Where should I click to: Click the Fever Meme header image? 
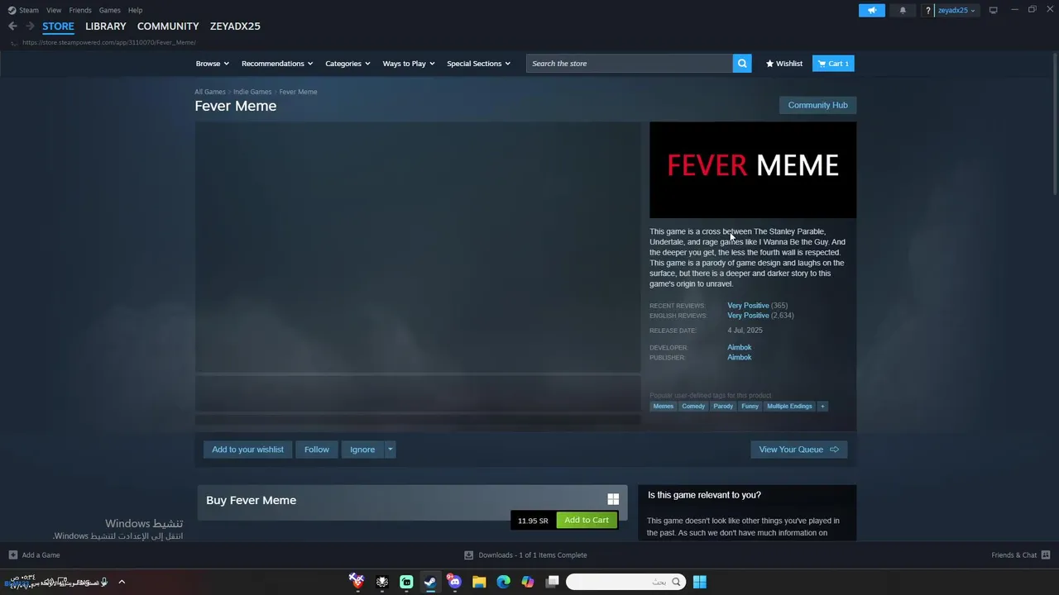(753, 170)
